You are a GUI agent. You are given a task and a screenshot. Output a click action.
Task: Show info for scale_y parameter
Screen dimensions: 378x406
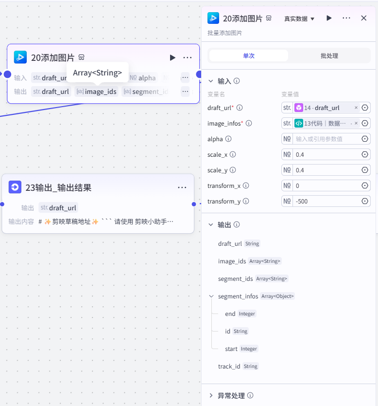click(x=233, y=170)
